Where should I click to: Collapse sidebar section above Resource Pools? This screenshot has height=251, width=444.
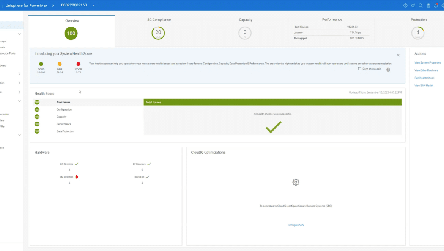(x=19, y=34)
